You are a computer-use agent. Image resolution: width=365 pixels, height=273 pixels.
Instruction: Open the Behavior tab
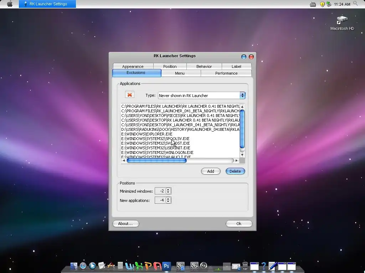click(x=204, y=66)
